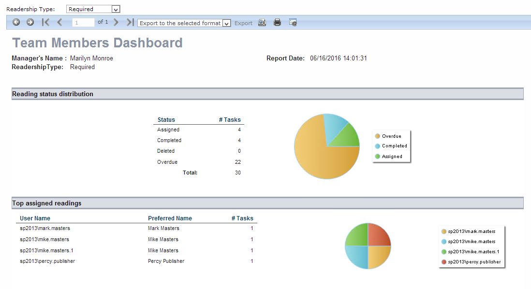Select the sp2013\mark.masters user name row
This screenshot has width=531, height=289.
click(45, 228)
